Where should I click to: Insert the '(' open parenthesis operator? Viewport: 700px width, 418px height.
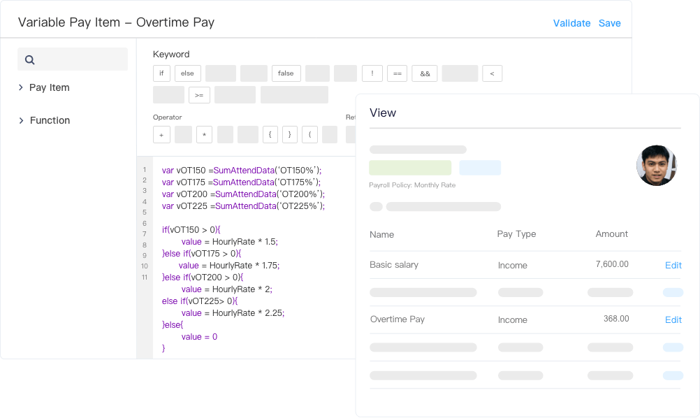pos(309,134)
